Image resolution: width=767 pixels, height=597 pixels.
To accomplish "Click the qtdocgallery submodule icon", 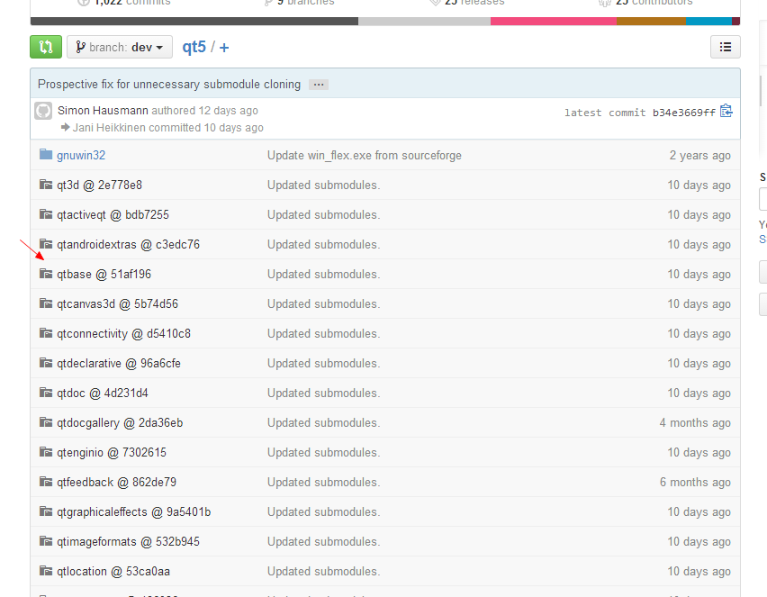I will point(46,422).
